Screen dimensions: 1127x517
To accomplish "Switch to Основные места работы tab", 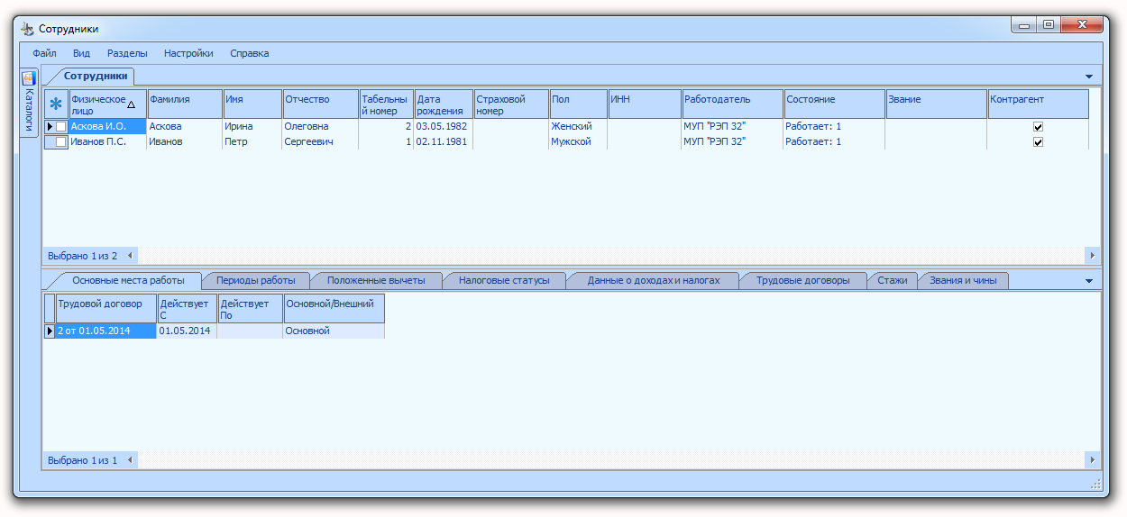I will click(128, 280).
